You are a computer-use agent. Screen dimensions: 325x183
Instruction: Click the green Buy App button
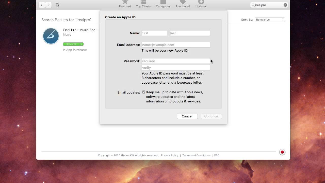click(x=71, y=44)
